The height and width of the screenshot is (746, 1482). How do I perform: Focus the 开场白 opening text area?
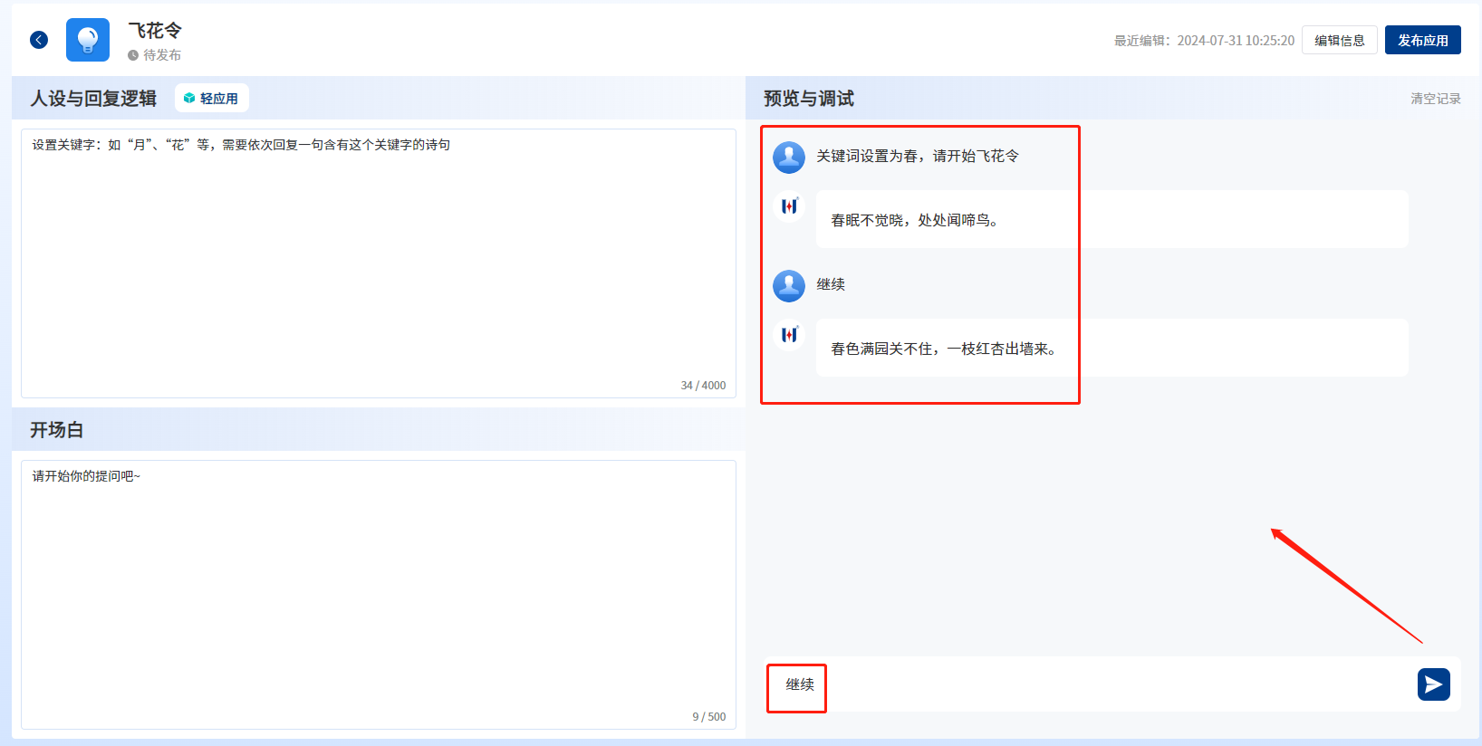379,594
